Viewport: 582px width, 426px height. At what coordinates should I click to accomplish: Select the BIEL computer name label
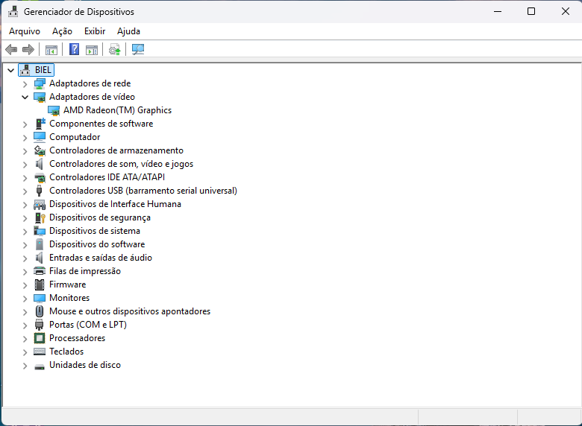(x=43, y=70)
